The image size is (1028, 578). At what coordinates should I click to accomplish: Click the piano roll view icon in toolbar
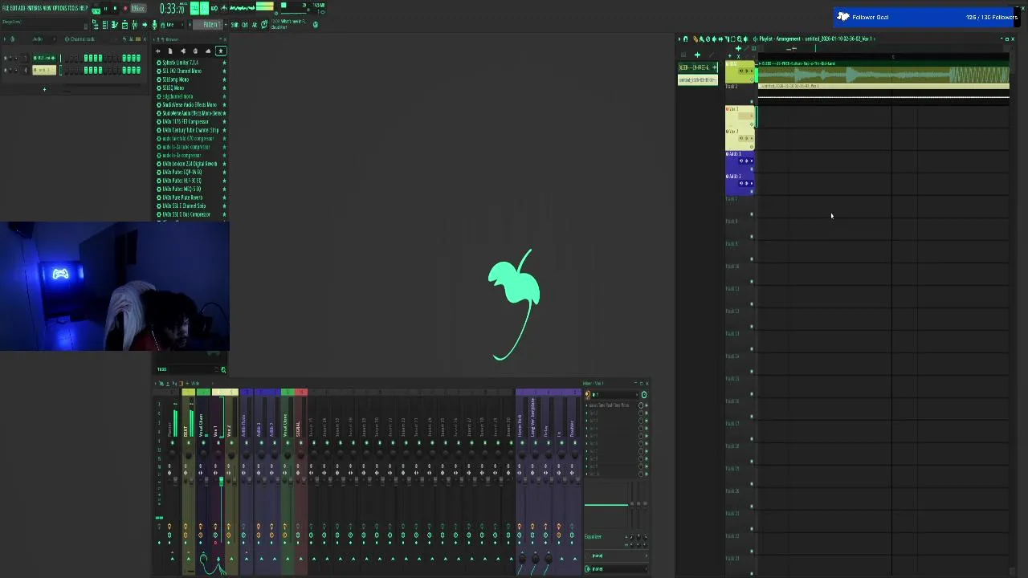click(114, 25)
